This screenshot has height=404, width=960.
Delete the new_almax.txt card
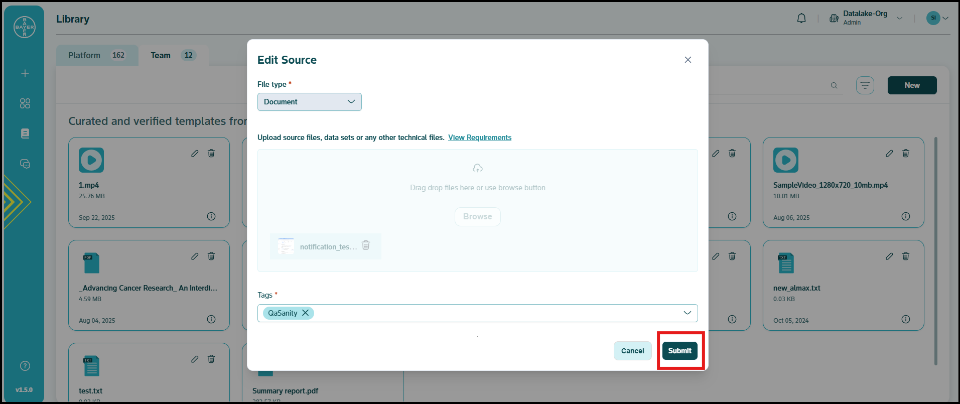coord(906,256)
